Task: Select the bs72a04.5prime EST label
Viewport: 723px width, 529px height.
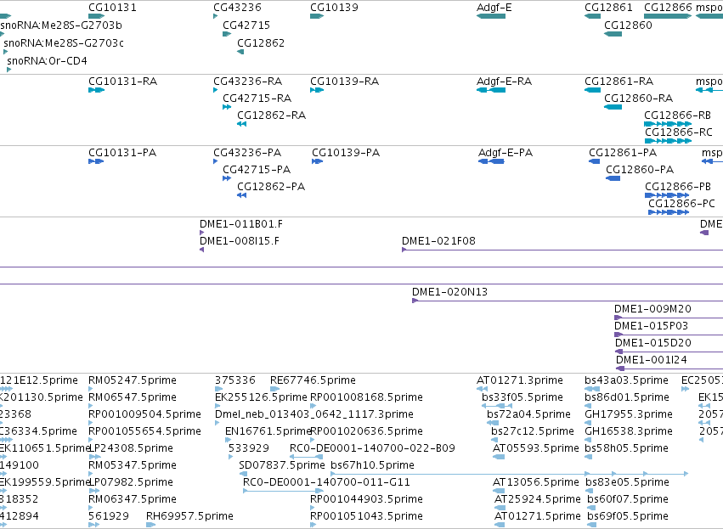Action: point(529,414)
